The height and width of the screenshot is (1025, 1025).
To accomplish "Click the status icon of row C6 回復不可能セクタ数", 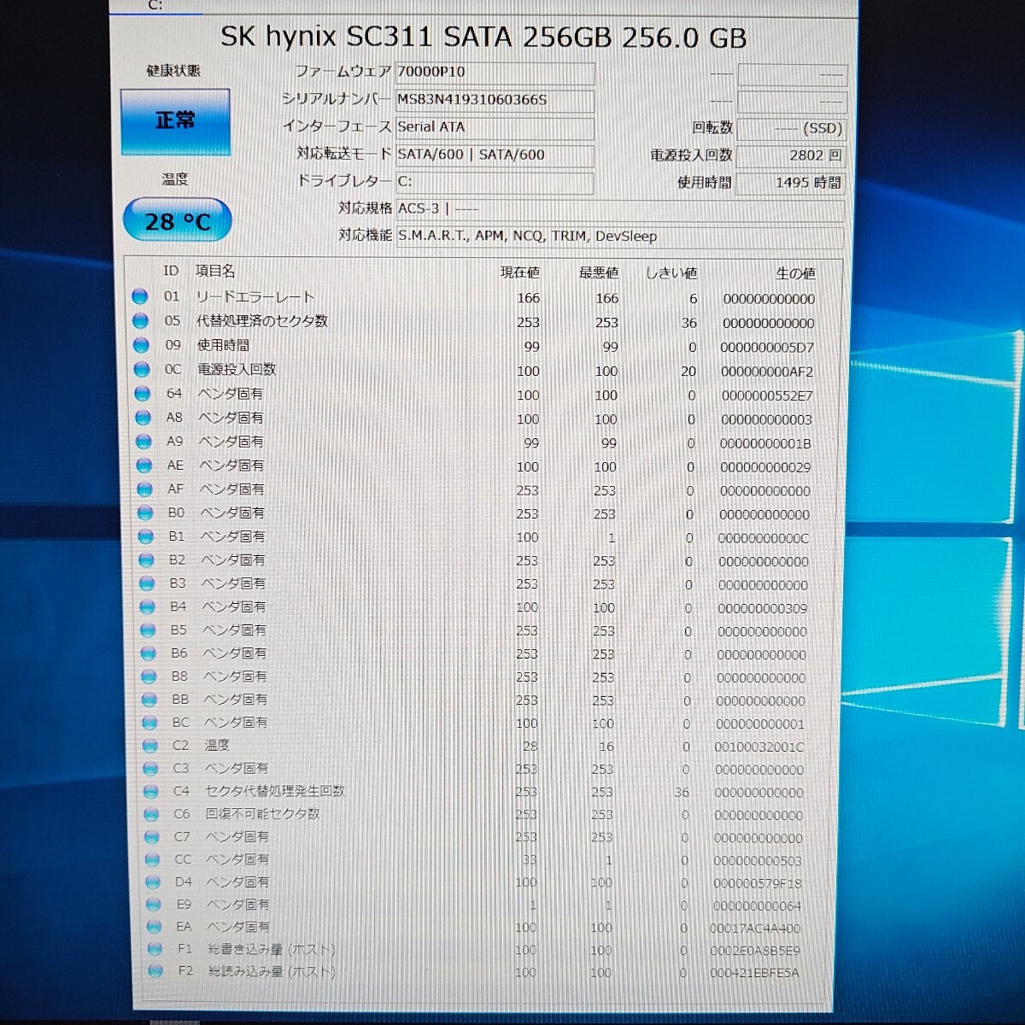I will point(152,814).
